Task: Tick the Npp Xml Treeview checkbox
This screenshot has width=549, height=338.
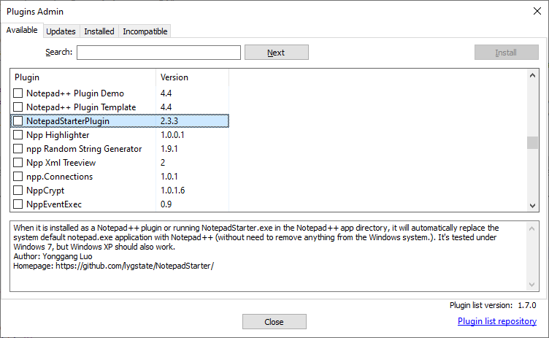Action: coord(18,163)
